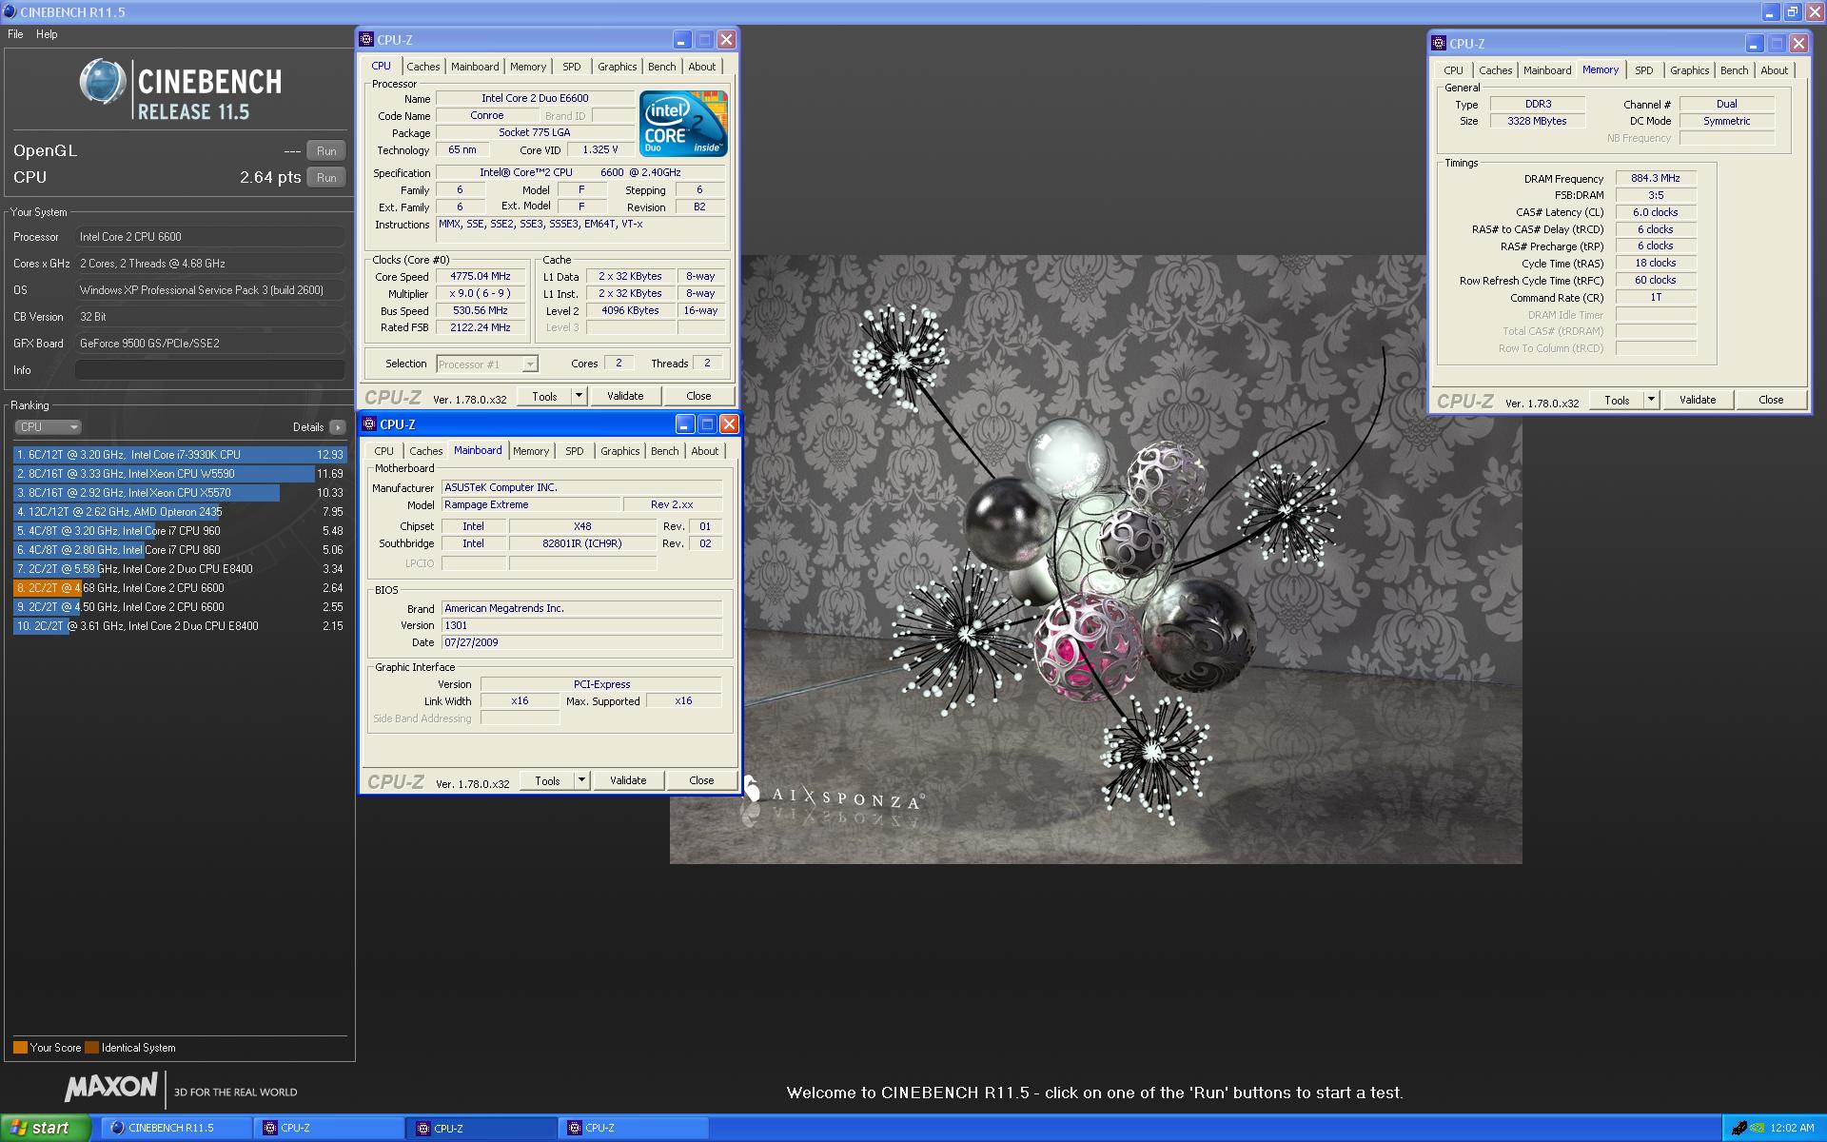This screenshot has height=1142, width=1827.
Task: Open the Windows Start button
Action: [x=45, y=1128]
